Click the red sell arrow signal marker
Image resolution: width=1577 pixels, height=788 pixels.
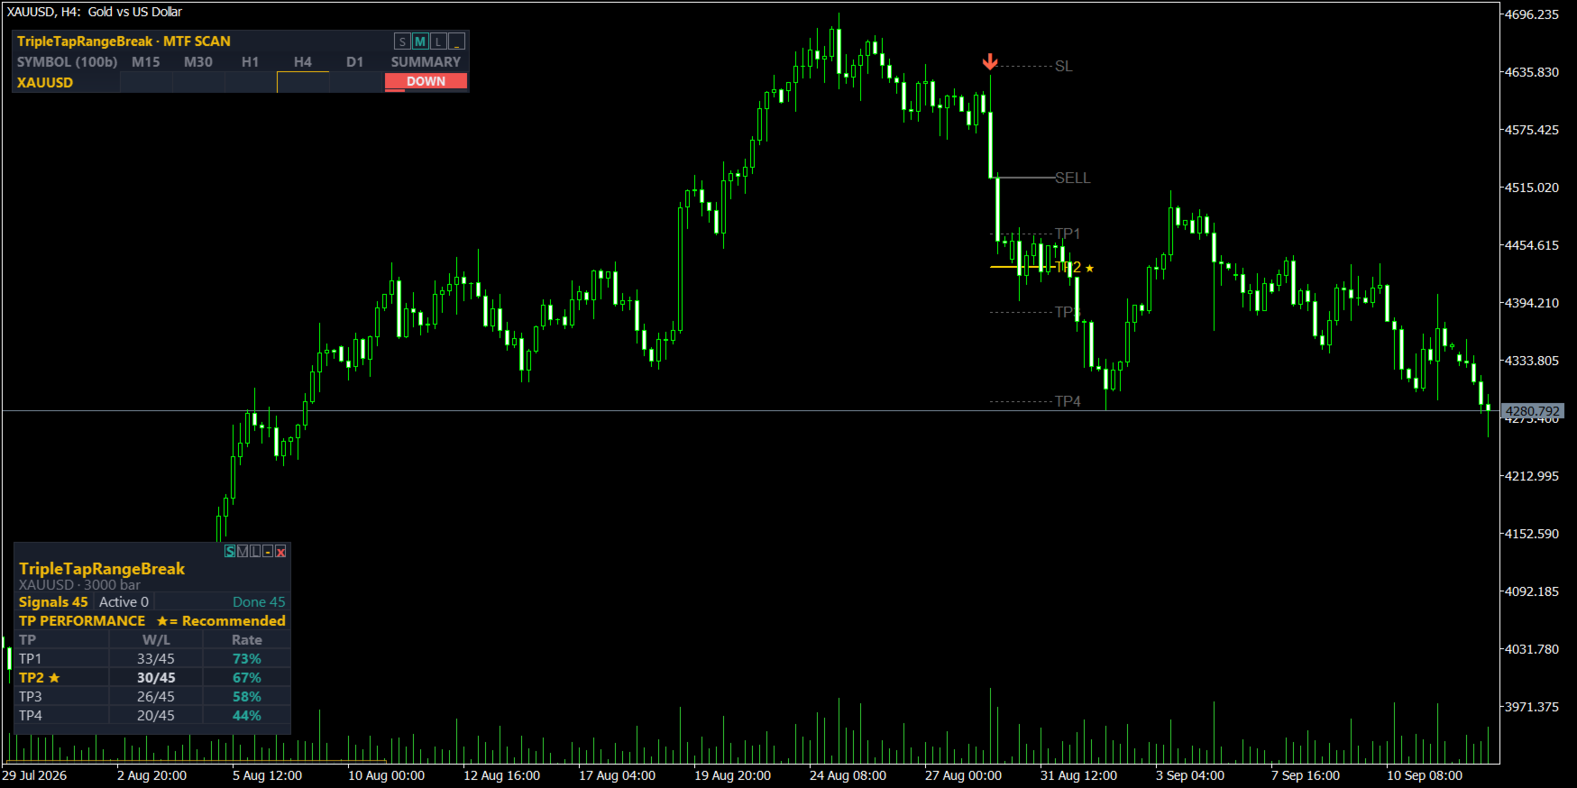click(990, 61)
